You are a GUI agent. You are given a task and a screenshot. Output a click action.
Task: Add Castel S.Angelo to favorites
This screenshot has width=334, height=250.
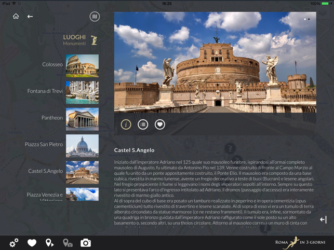[160, 124]
